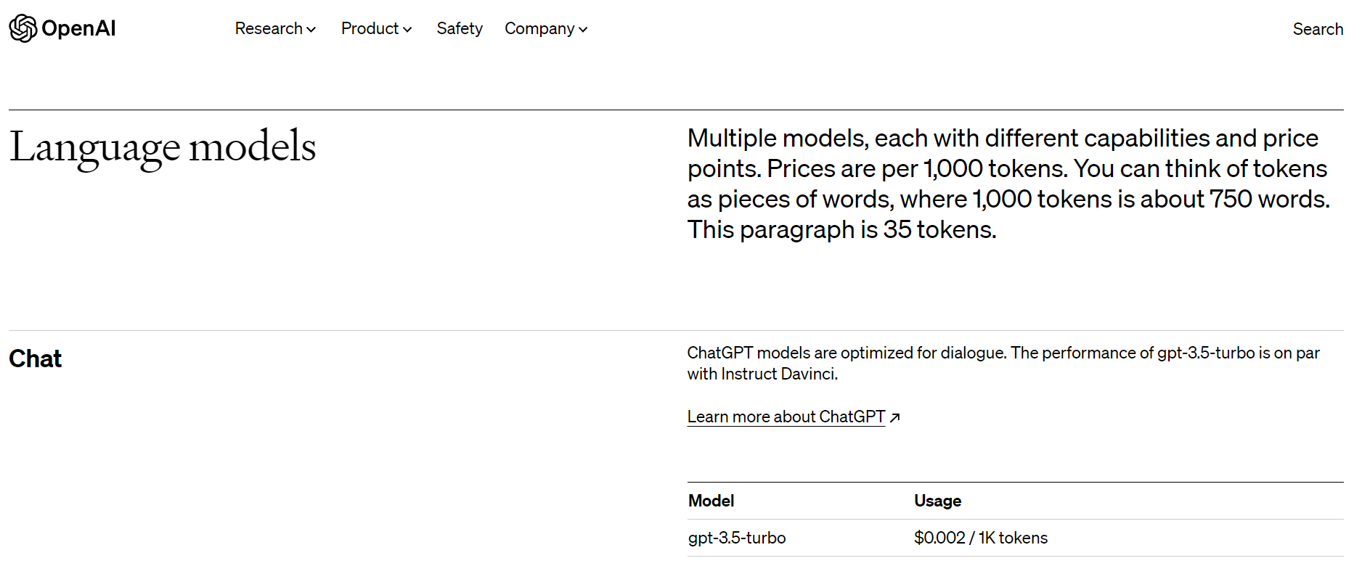Click the 'Multiple models' intro paragraph

click(1008, 184)
